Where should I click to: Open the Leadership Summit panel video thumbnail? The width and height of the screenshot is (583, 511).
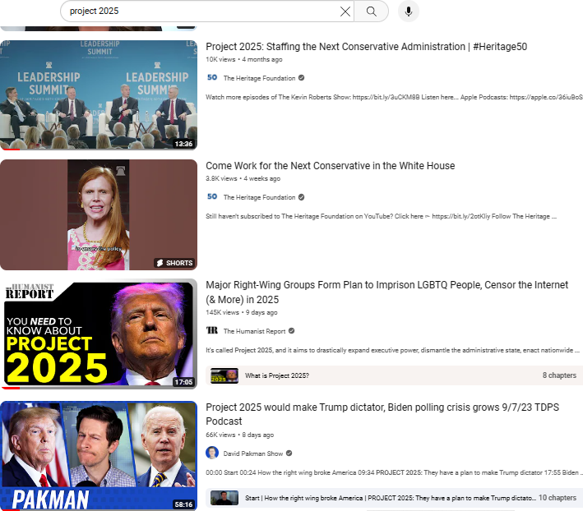99,95
